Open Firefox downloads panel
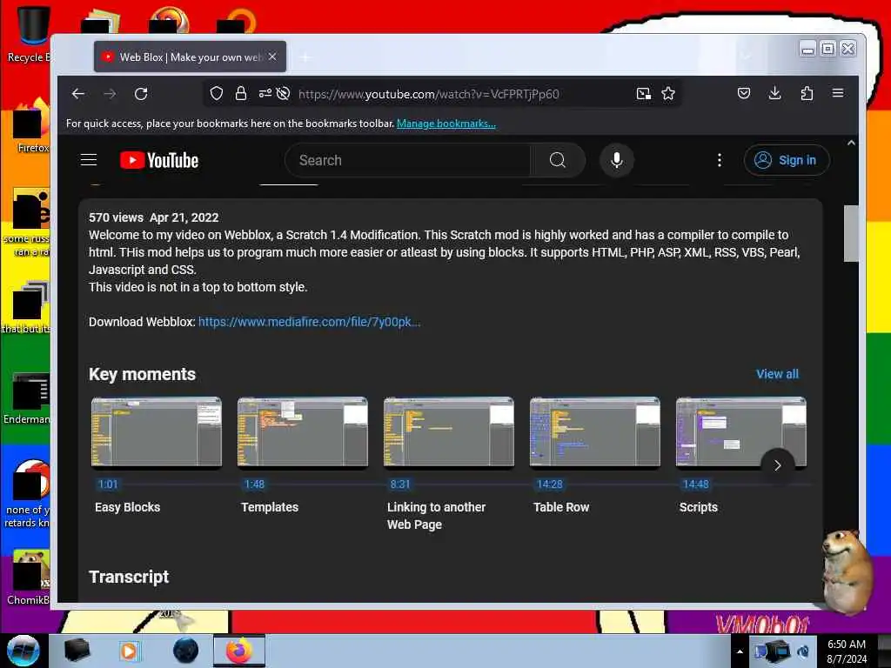This screenshot has width=891, height=668. [x=774, y=93]
